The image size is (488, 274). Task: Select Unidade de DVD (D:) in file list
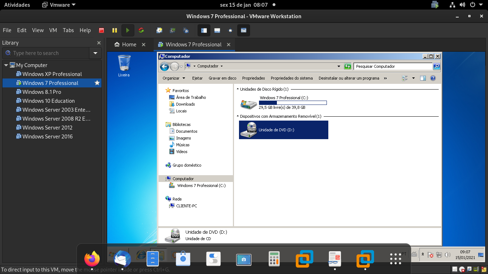[x=284, y=130]
